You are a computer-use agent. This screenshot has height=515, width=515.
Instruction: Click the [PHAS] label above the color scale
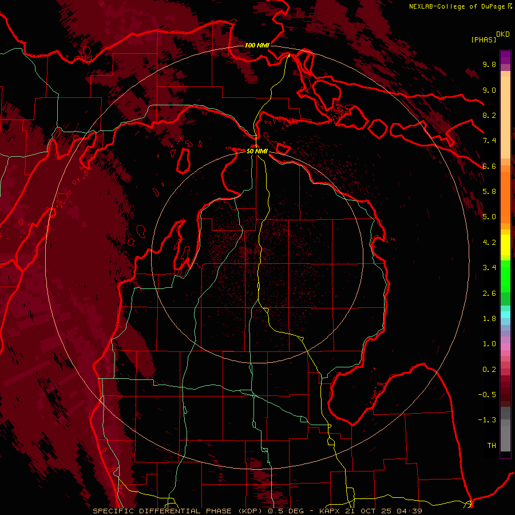pyautogui.click(x=484, y=39)
